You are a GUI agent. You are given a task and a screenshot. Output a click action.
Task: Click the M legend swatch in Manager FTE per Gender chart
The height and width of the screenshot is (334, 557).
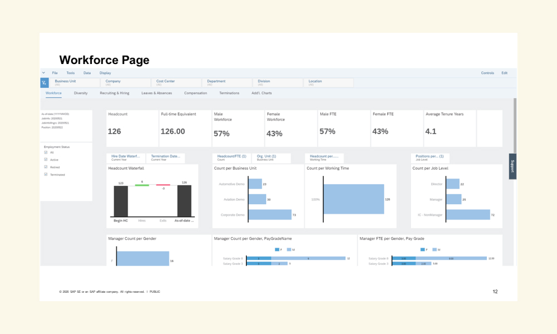click(434, 249)
